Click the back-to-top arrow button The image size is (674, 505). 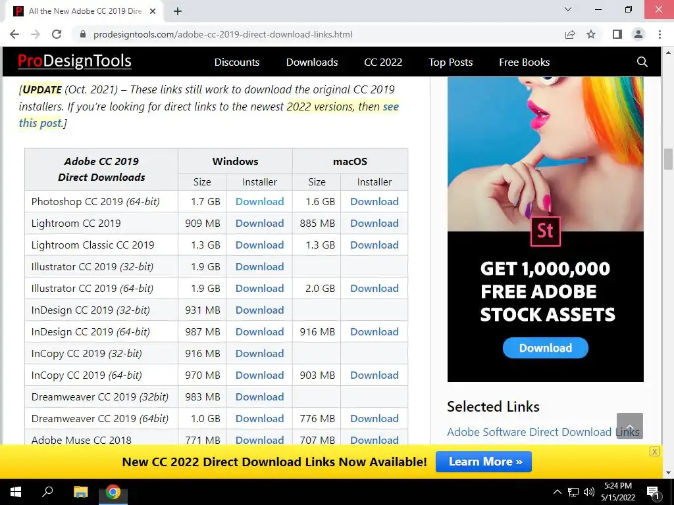630,426
